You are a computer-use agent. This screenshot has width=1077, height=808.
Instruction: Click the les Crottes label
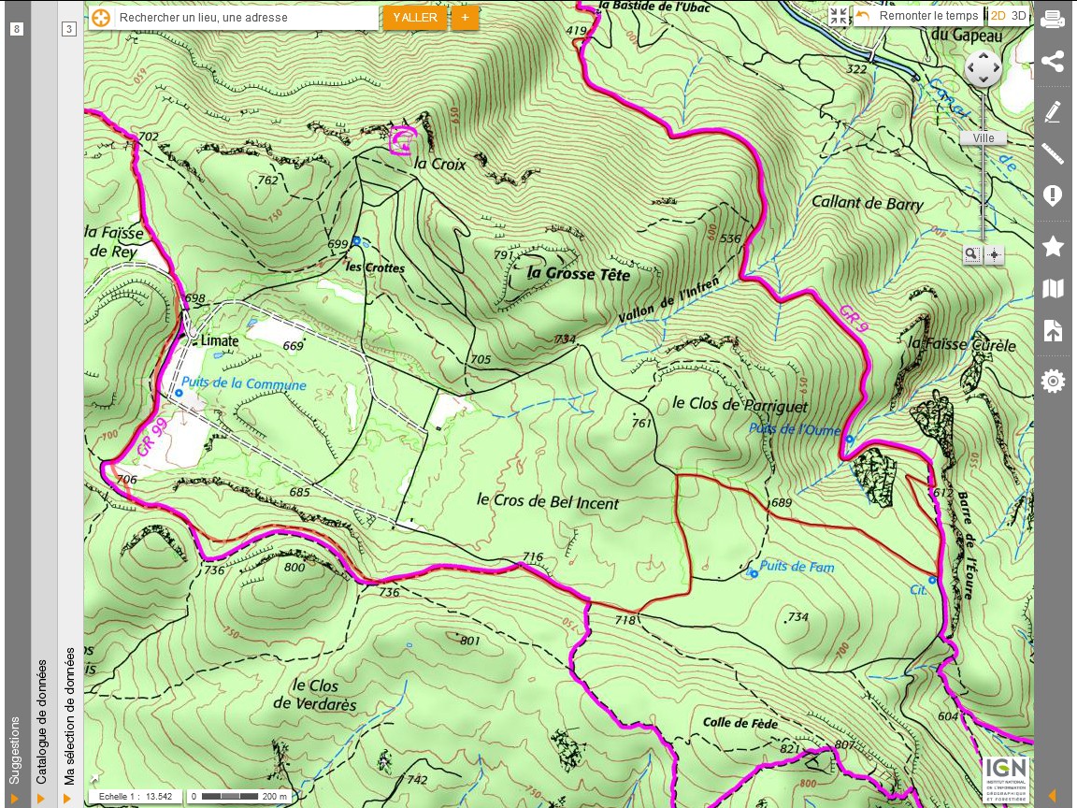pos(374,267)
